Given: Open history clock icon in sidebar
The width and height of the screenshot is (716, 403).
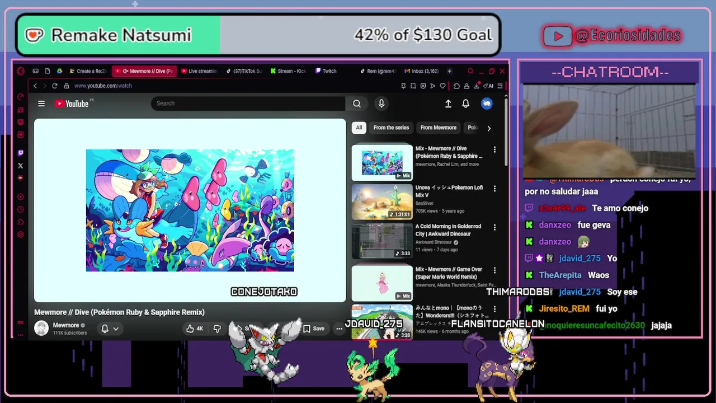Looking at the screenshot, I should 21,209.
